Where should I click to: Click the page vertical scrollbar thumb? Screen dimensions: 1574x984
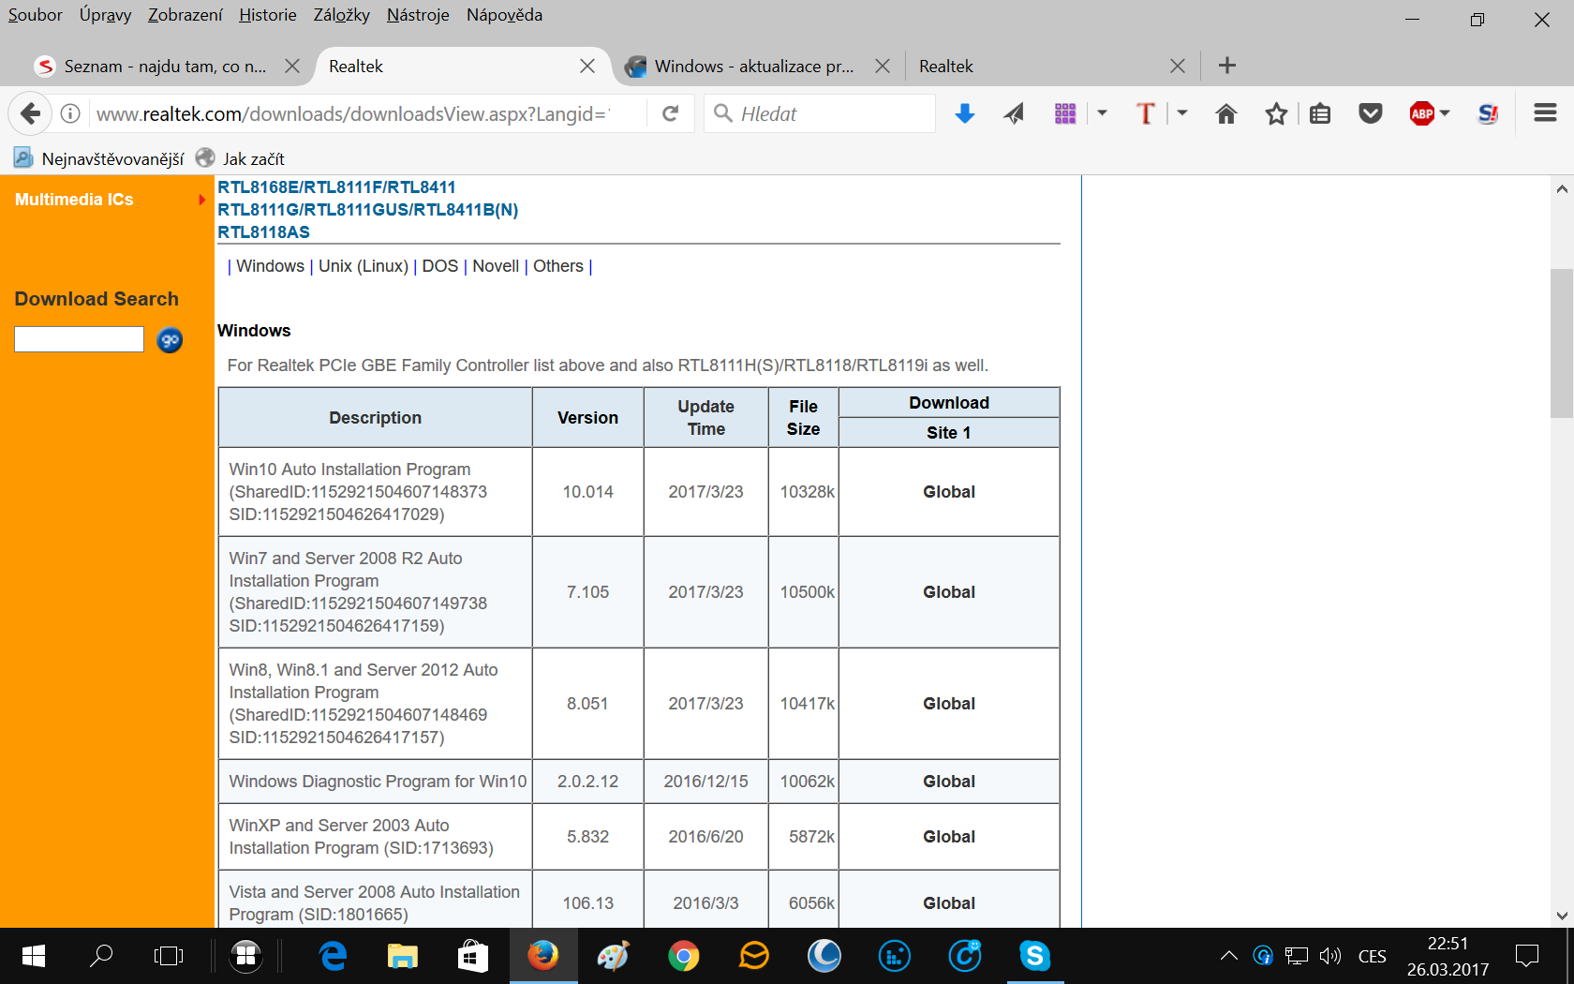coord(1562,343)
